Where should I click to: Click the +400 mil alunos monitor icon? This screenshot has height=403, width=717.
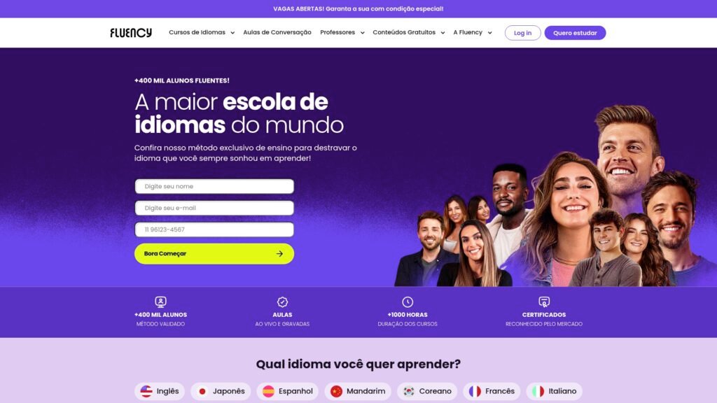(160, 302)
